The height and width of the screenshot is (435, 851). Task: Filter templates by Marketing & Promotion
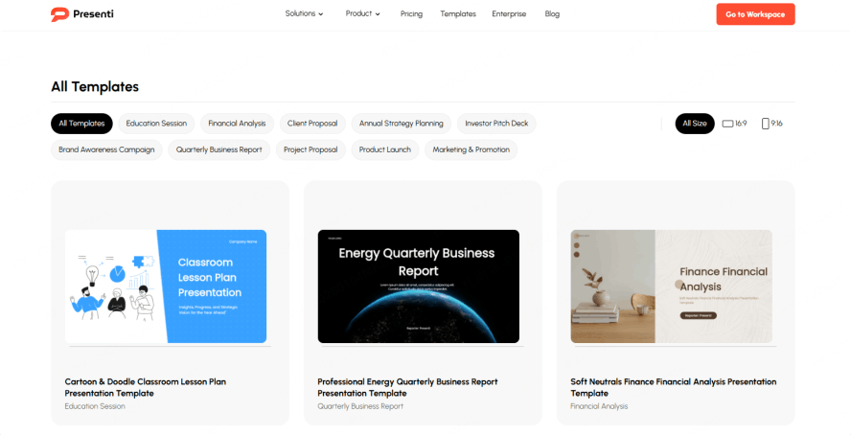tap(471, 149)
